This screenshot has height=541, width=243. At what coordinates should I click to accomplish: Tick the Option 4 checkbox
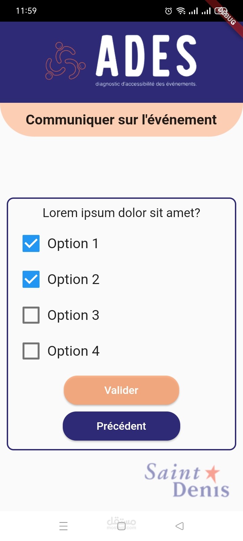click(x=31, y=351)
